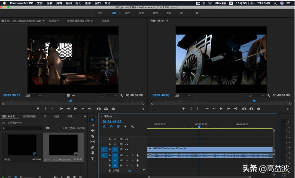295x178 pixels.
Task: Open the 文件 menu
Action: [x=40, y=3]
